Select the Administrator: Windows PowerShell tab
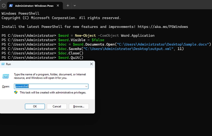The height and width of the screenshot is (136, 212). (x=35, y=6)
